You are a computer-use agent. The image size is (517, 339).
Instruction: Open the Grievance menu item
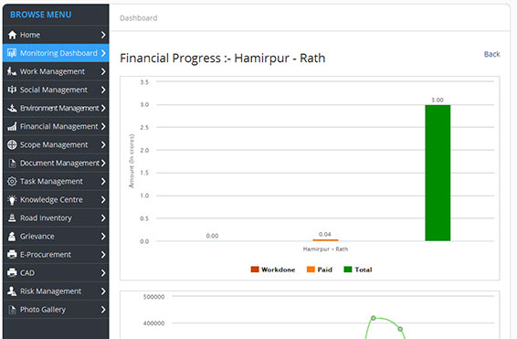coord(56,237)
